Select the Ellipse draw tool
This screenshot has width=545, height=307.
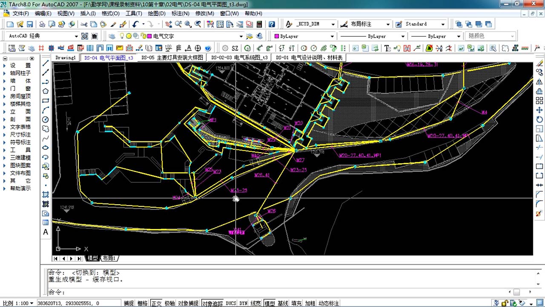[46, 148]
